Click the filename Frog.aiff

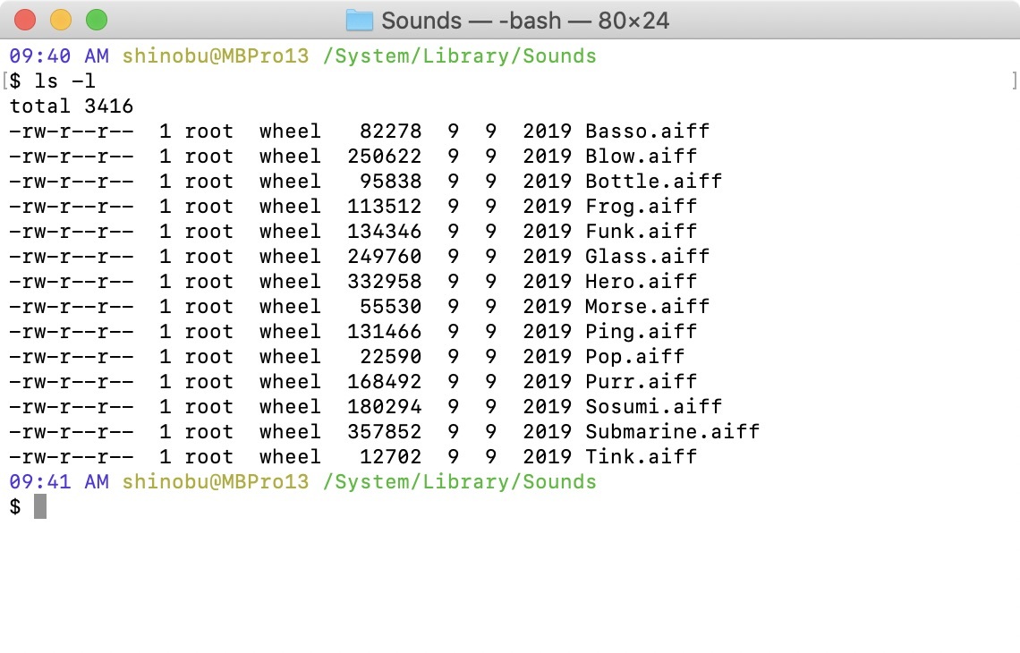coord(642,206)
